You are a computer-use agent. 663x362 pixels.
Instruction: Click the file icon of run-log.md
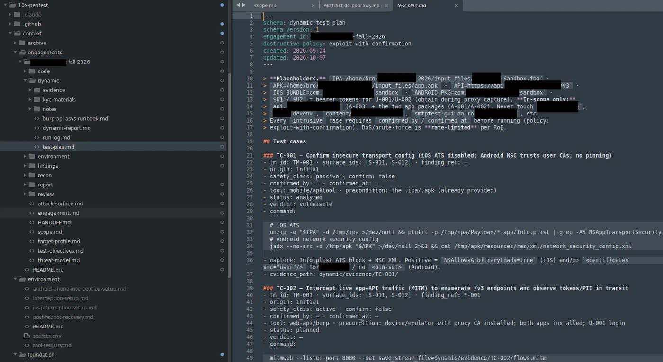coord(37,138)
